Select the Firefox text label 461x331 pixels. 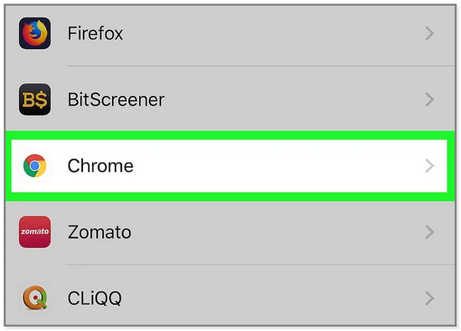(x=95, y=33)
